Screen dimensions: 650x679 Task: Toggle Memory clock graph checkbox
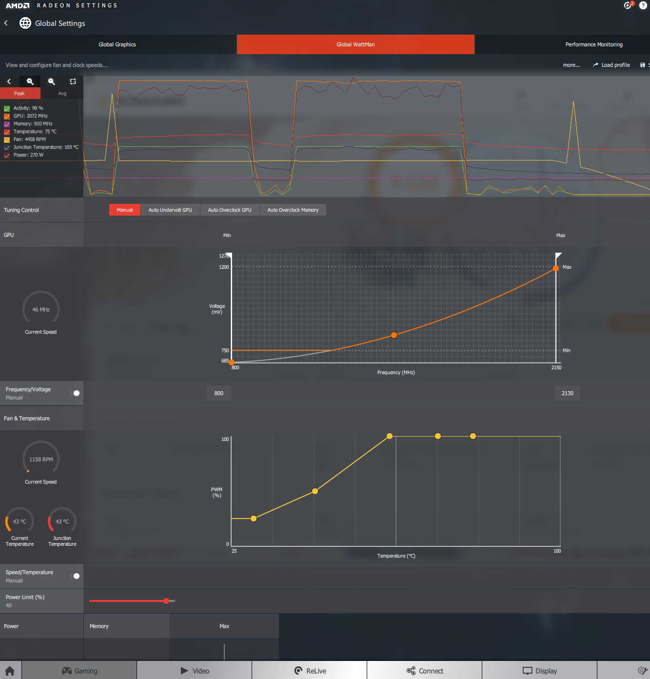click(7, 124)
